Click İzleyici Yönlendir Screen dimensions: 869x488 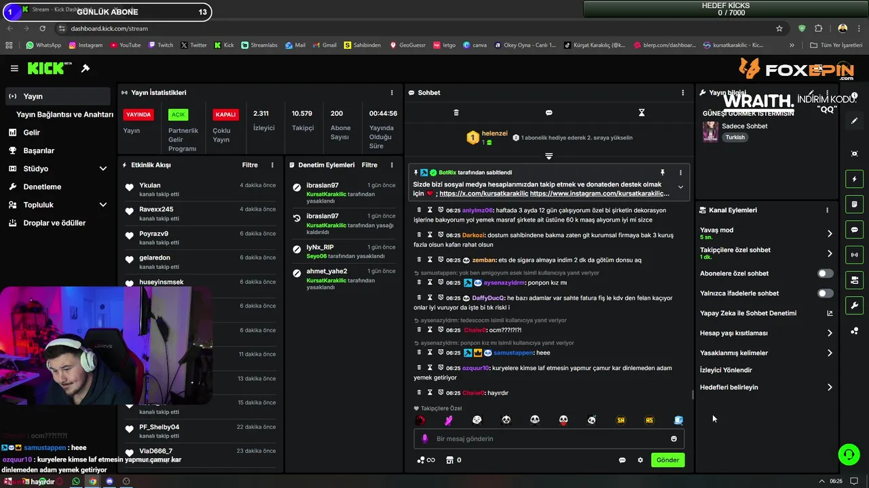(x=726, y=370)
